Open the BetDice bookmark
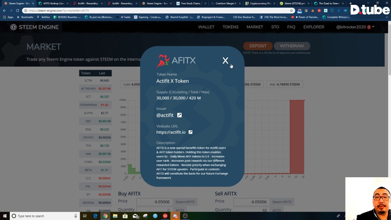This screenshot has height=220, width=391. tap(43, 17)
